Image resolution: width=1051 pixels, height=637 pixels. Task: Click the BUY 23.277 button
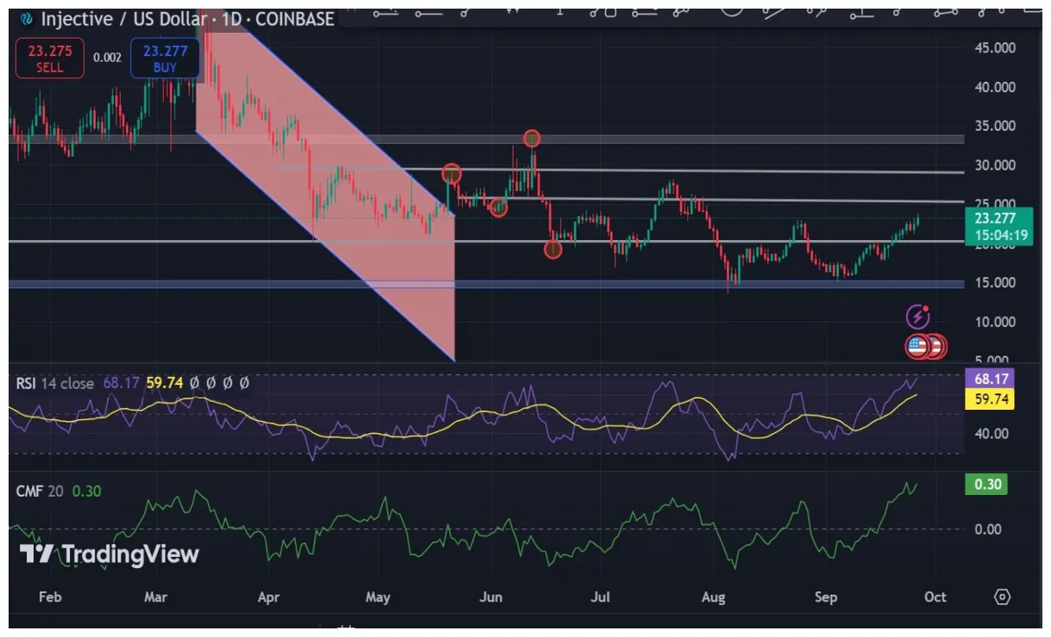click(164, 59)
